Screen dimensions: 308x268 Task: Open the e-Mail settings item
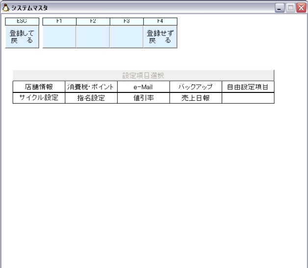coord(143,87)
